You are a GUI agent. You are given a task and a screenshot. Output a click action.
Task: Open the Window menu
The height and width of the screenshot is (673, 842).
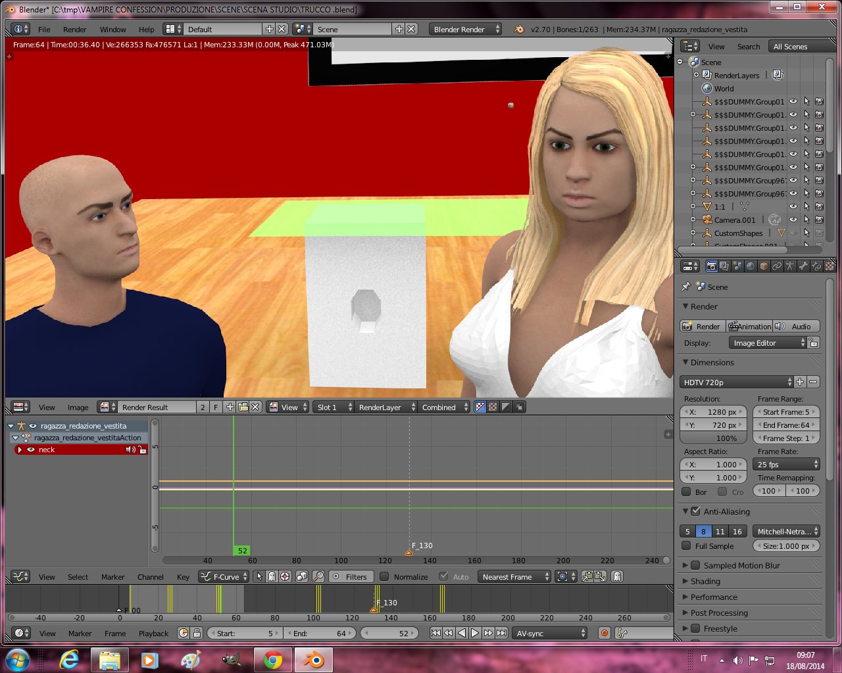click(x=112, y=29)
